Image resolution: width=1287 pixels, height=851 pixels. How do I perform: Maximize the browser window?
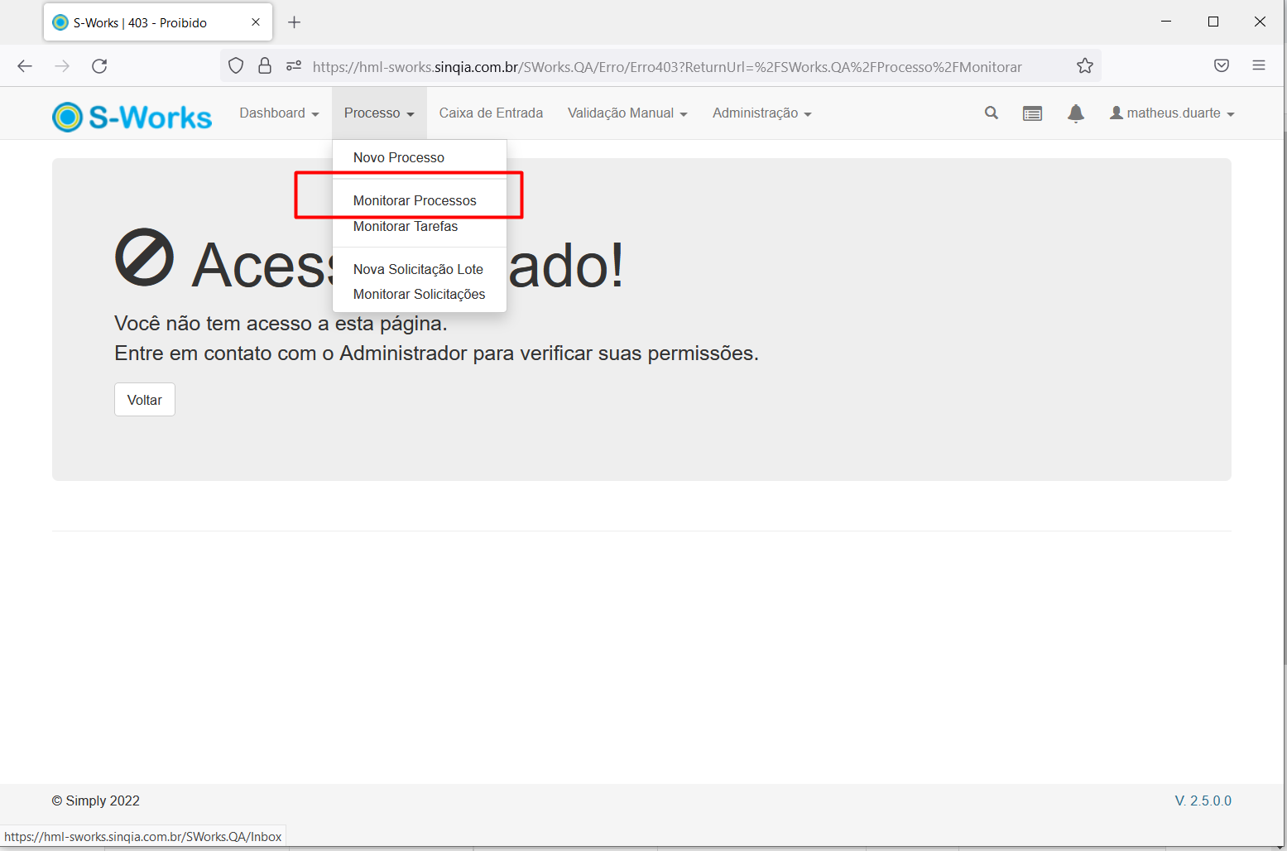point(1213,22)
